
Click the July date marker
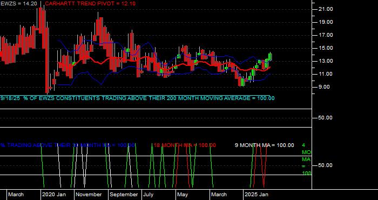pos(148,195)
